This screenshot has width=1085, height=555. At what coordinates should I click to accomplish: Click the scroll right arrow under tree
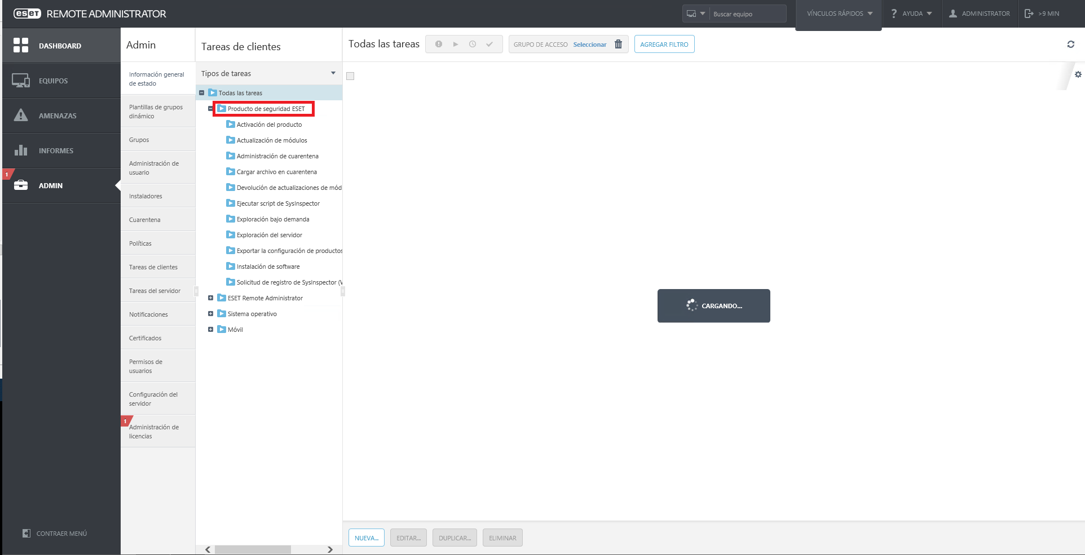330,549
